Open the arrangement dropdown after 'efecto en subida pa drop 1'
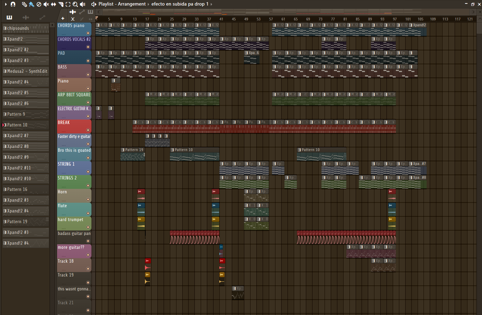The image size is (482, 315). (x=211, y=4)
